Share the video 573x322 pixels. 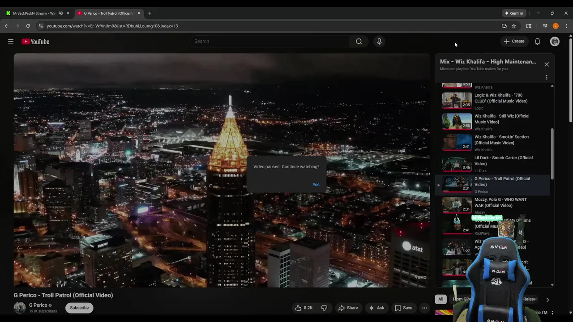pyautogui.click(x=348, y=308)
